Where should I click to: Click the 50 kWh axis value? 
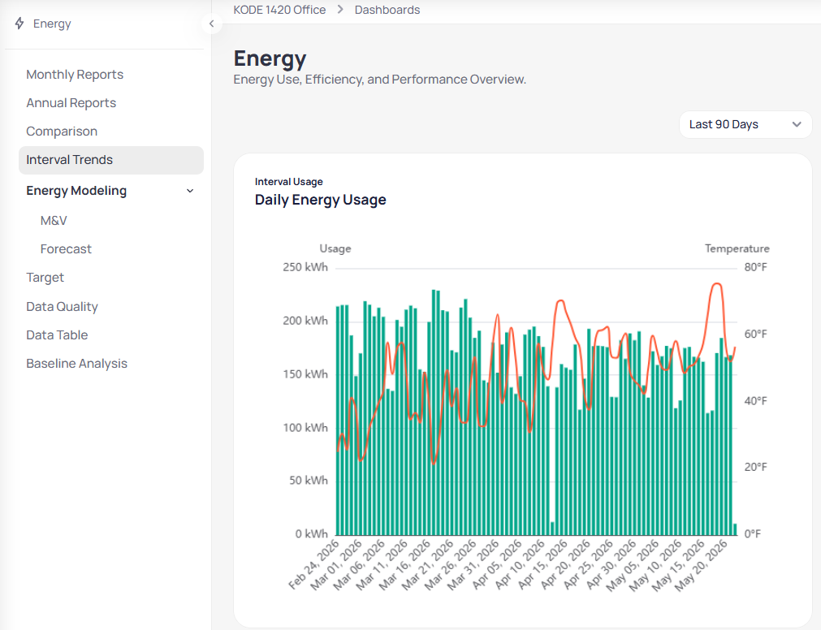(x=309, y=481)
